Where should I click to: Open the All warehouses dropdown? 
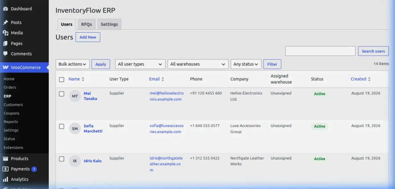pyautogui.click(x=198, y=64)
